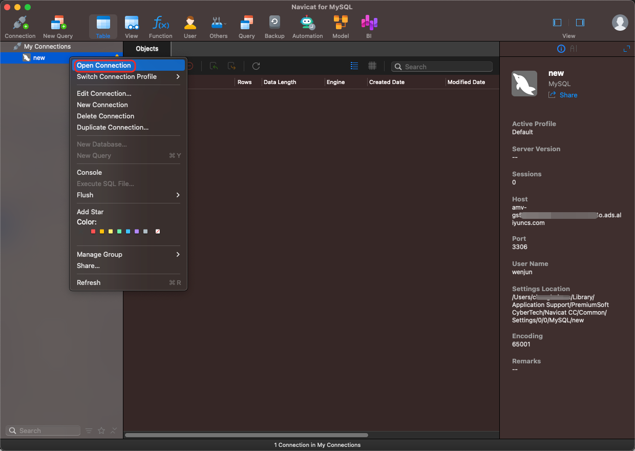
Task: Pick the green color swatch
Action: pos(119,232)
